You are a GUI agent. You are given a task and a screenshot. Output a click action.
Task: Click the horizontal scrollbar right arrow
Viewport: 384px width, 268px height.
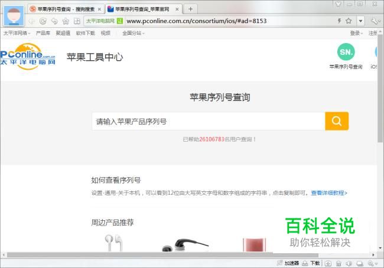(x=373, y=255)
